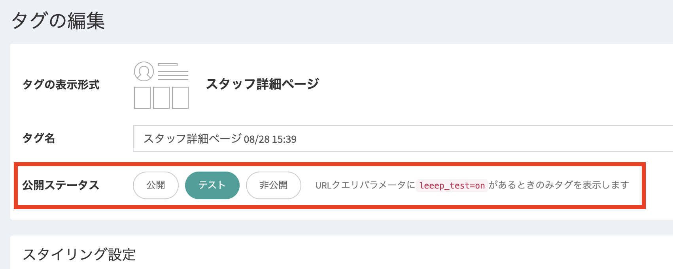Click the 08/28 15:39 text in tag name

(x=270, y=139)
